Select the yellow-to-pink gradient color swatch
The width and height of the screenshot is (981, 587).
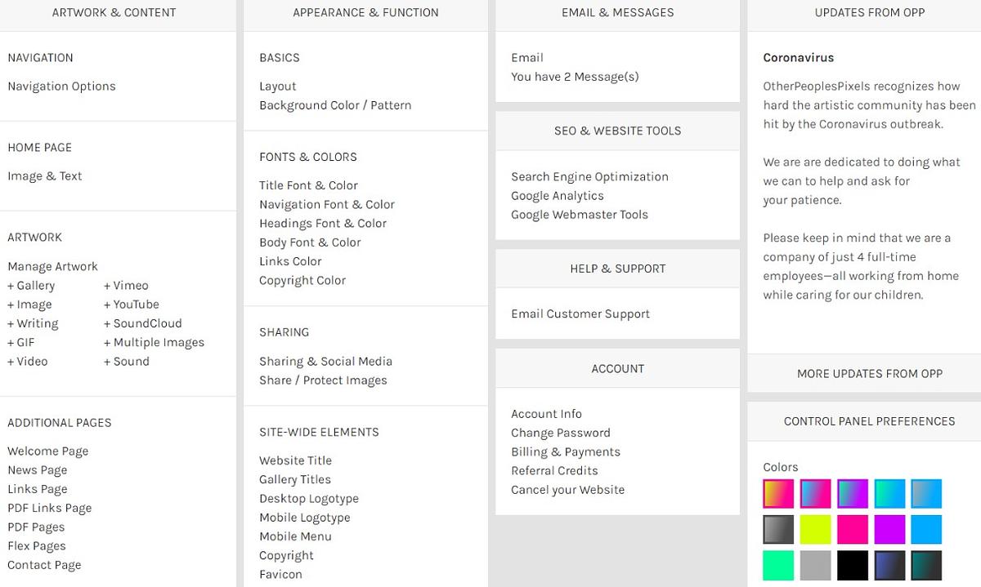click(x=778, y=494)
